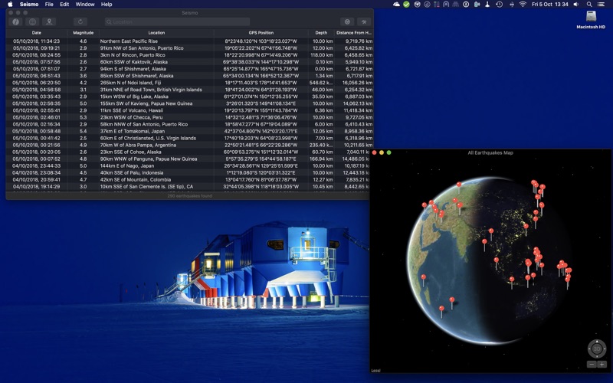This screenshot has width=613, height=383.
Task: Tilt map up using compass top arrow
Action: 597,341
